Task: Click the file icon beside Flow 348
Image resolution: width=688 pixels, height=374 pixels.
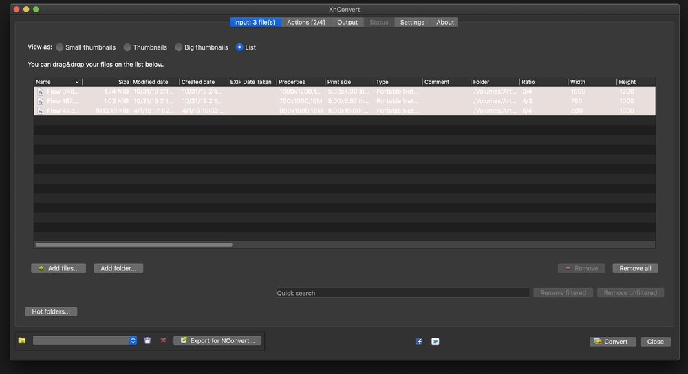Action: tap(40, 91)
